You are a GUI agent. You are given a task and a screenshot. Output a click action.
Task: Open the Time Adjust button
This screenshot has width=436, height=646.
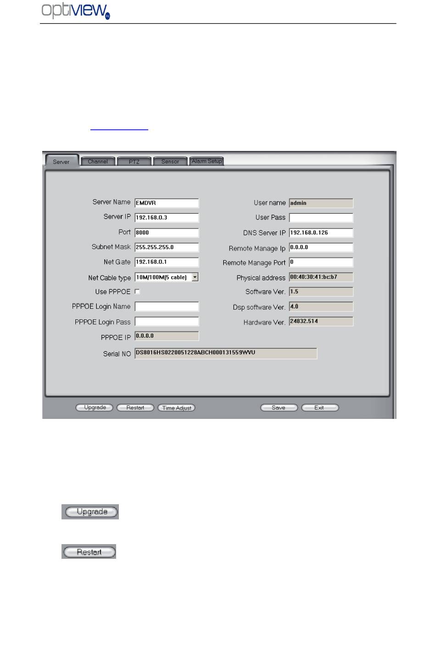pyautogui.click(x=177, y=408)
